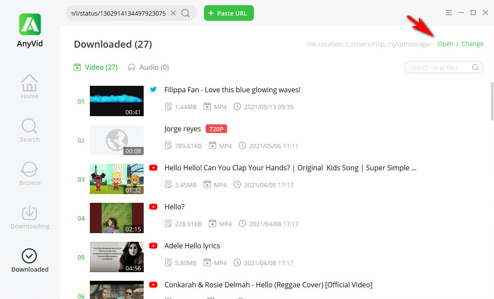Click file size icon next to 228.91KB

[x=168, y=224]
